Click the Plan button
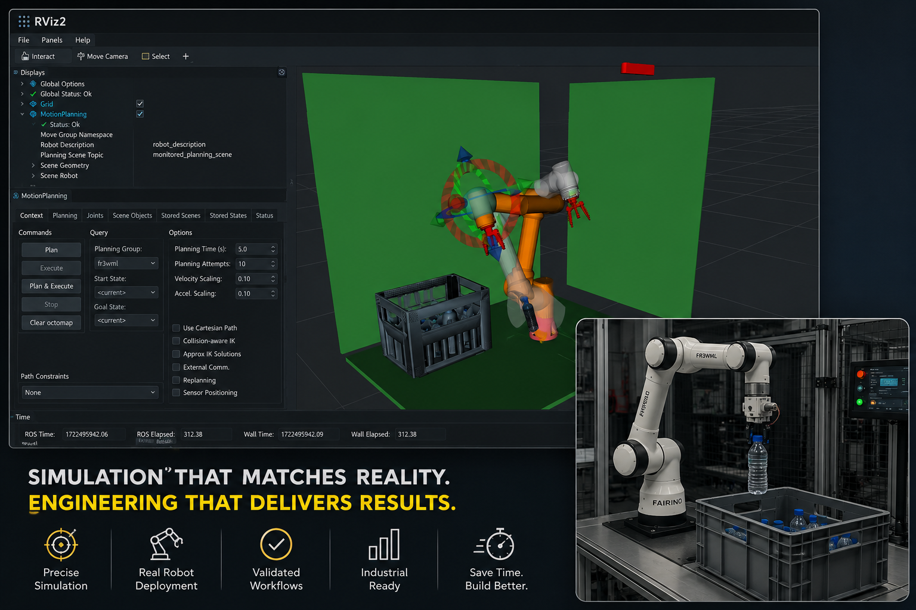The image size is (916, 610). [x=51, y=250]
